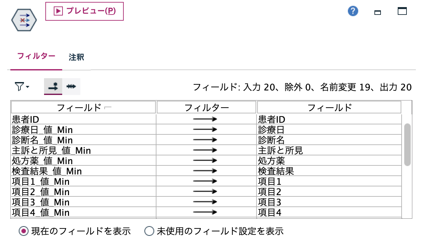The height and width of the screenshot is (241, 423).
Task: Toggle the arrow to exclude 患者ID field
Action: click(206, 119)
